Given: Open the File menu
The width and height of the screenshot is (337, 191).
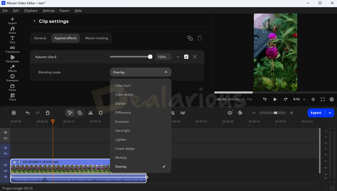Looking at the screenshot, I should click(5, 10).
